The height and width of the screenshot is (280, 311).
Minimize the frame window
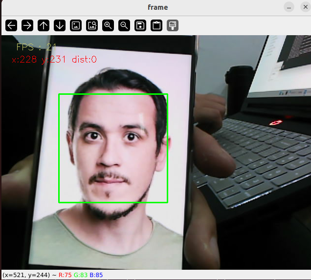click(x=289, y=7)
